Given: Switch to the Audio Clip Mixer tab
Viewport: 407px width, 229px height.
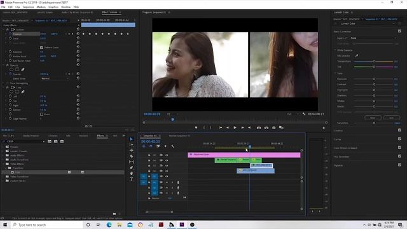Looking at the screenshot, I should [x=77, y=12].
